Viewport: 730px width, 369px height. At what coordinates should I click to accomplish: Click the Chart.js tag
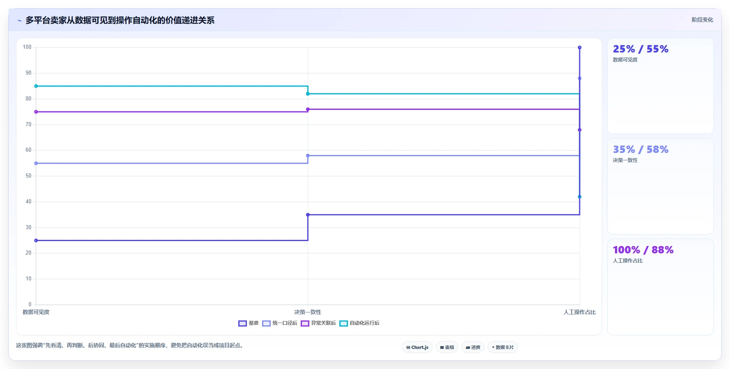coord(417,347)
